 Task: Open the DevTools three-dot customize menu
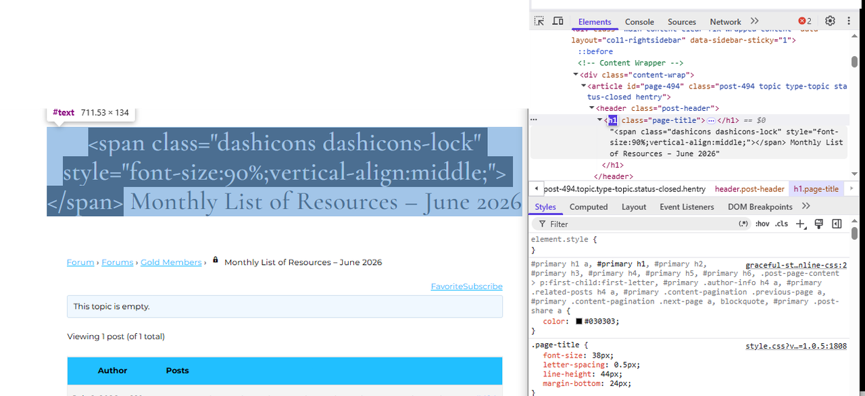[849, 22]
